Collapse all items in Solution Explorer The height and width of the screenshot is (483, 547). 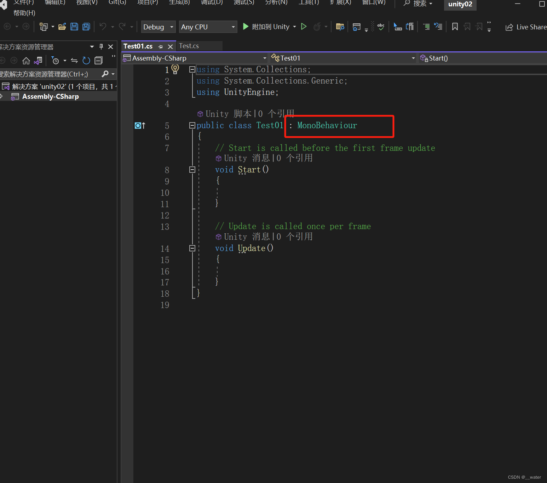[98, 60]
